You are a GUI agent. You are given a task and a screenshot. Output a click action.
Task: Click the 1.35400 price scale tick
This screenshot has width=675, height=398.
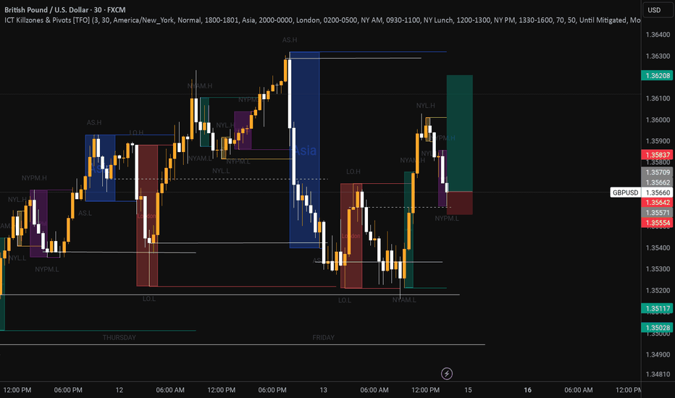point(658,247)
